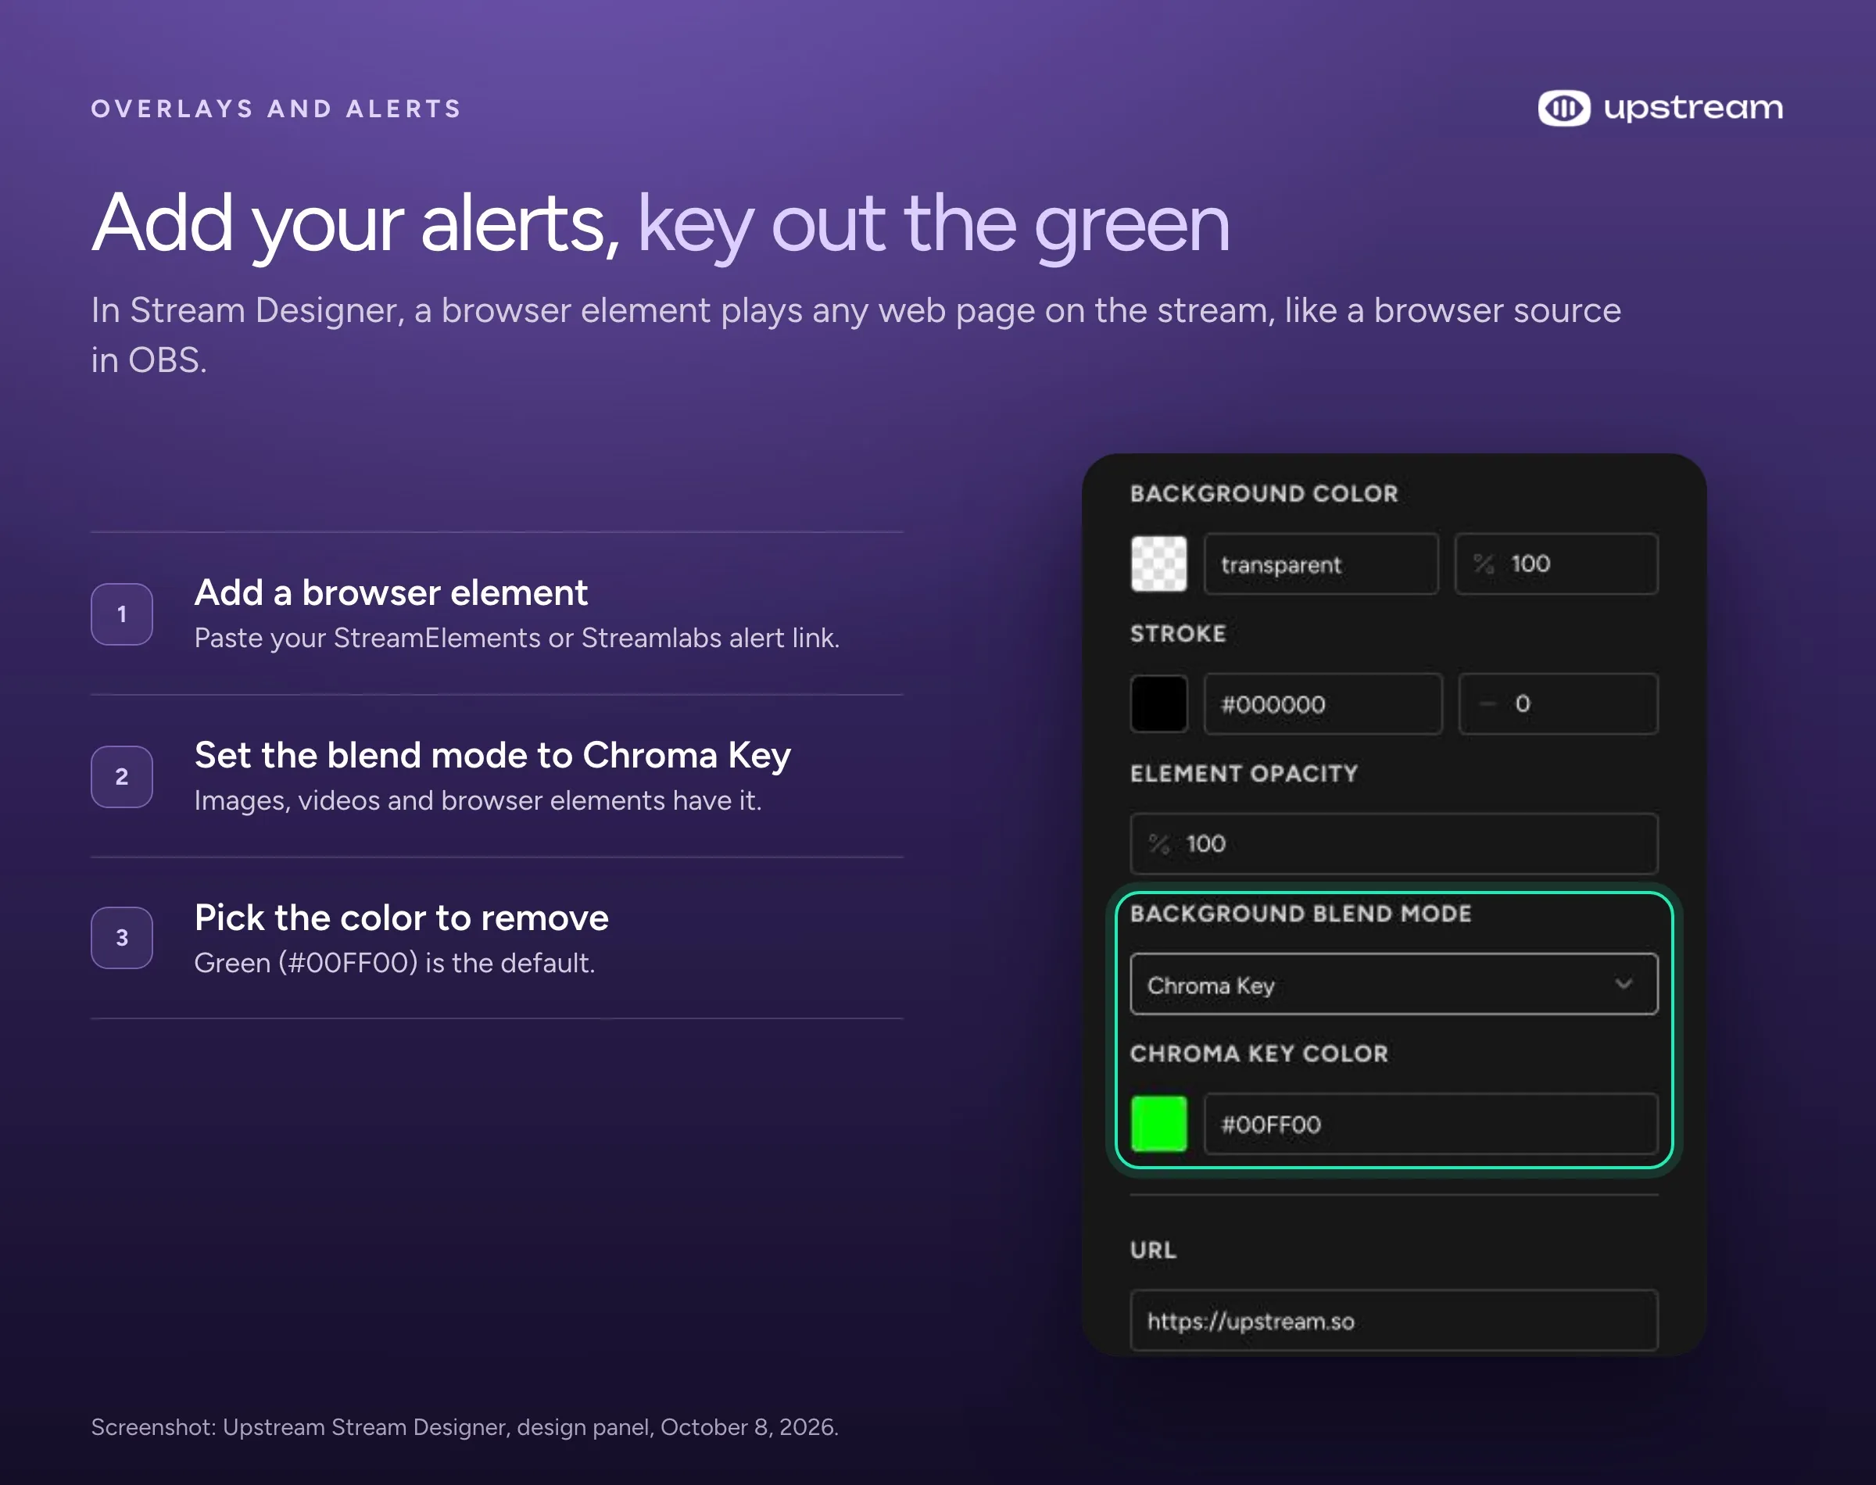Open the Background Blend Mode dropdown
This screenshot has height=1485, width=1876.
1393,984
